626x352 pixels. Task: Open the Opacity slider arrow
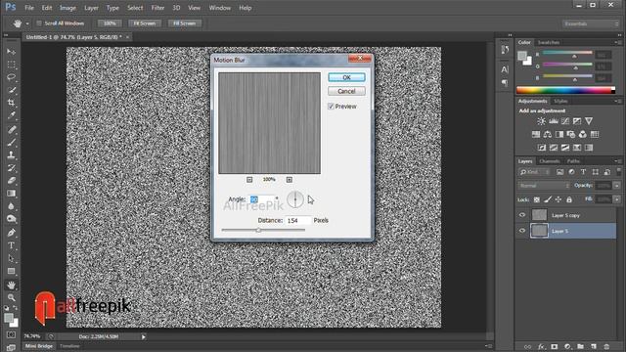617,186
